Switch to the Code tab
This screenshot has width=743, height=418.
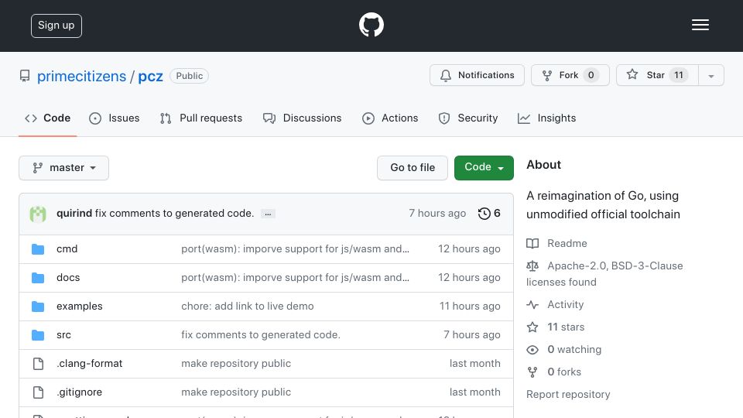coord(47,118)
